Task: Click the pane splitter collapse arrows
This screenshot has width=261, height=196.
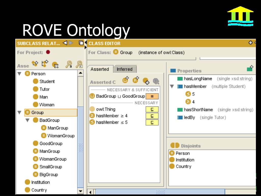Action: [86, 45]
